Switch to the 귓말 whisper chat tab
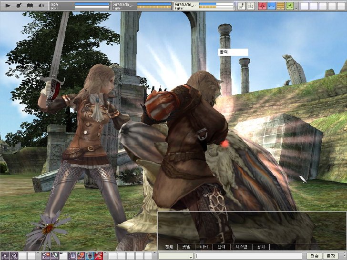 [x=186, y=247]
